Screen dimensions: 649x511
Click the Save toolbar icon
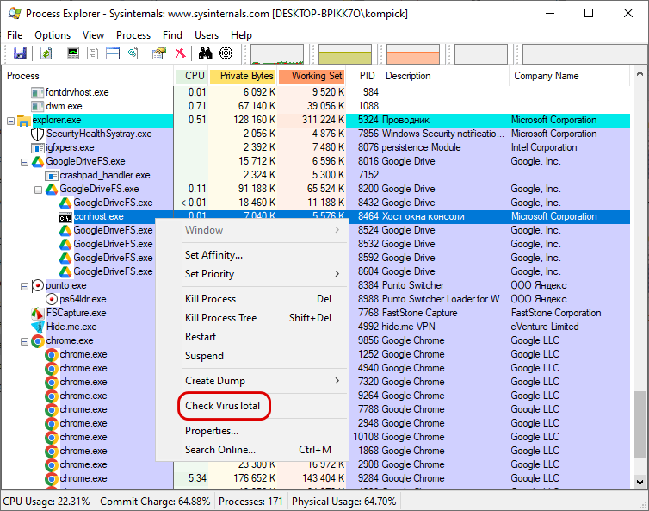point(20,53)
